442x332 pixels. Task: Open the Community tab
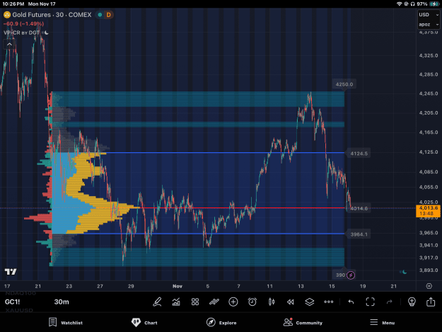(303, 322)
